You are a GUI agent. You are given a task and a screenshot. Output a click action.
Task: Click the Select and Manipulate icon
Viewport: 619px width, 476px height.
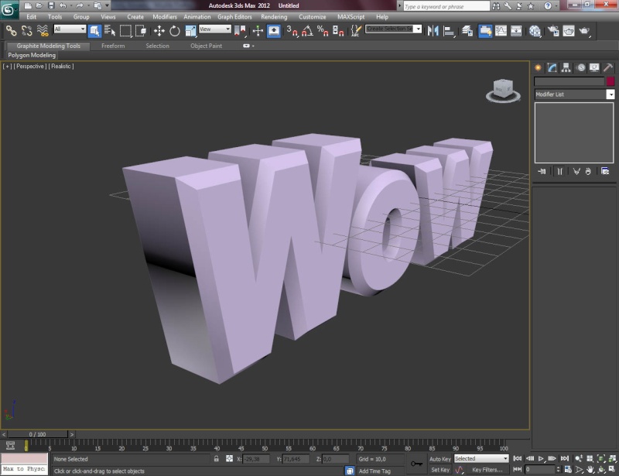[x=258, y=31]
